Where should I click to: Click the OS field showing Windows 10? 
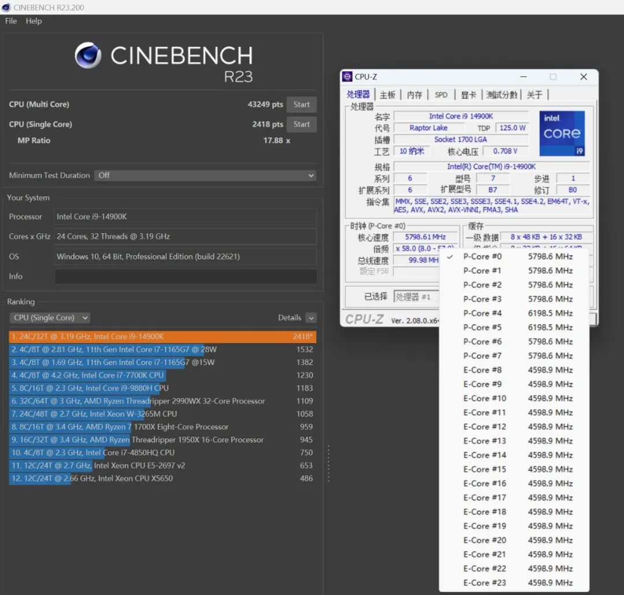pyautogui.click(x=185, y=256)
